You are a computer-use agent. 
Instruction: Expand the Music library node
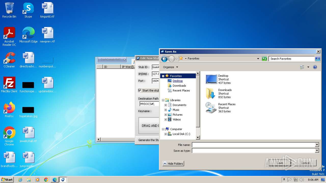pos(166,110)
